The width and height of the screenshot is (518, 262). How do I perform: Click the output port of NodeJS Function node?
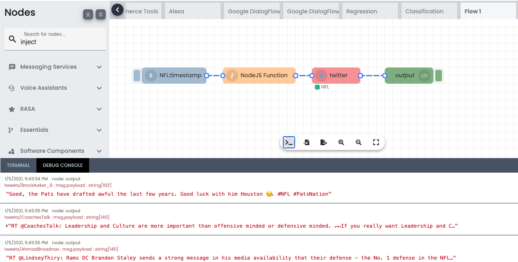click(296, 76)
